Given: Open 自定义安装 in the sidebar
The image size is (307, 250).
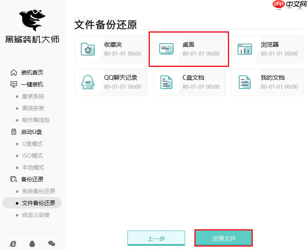Looking at the screenshot, I should click(x=36, y=215).
